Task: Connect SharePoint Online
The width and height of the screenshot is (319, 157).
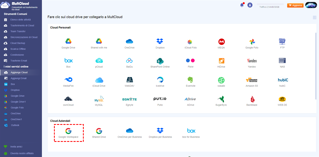Action: (160, 61)
